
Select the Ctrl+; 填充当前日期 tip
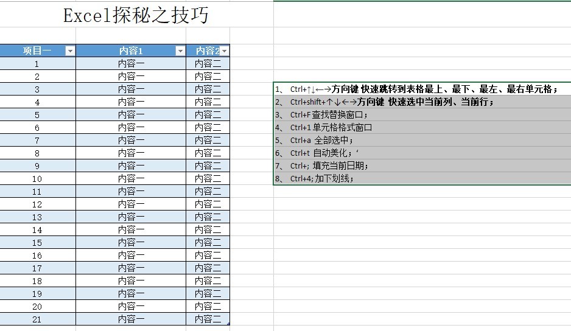click(422, 165)
